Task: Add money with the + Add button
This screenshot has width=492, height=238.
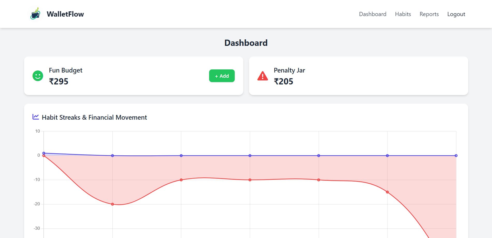Action: point(222,76)
